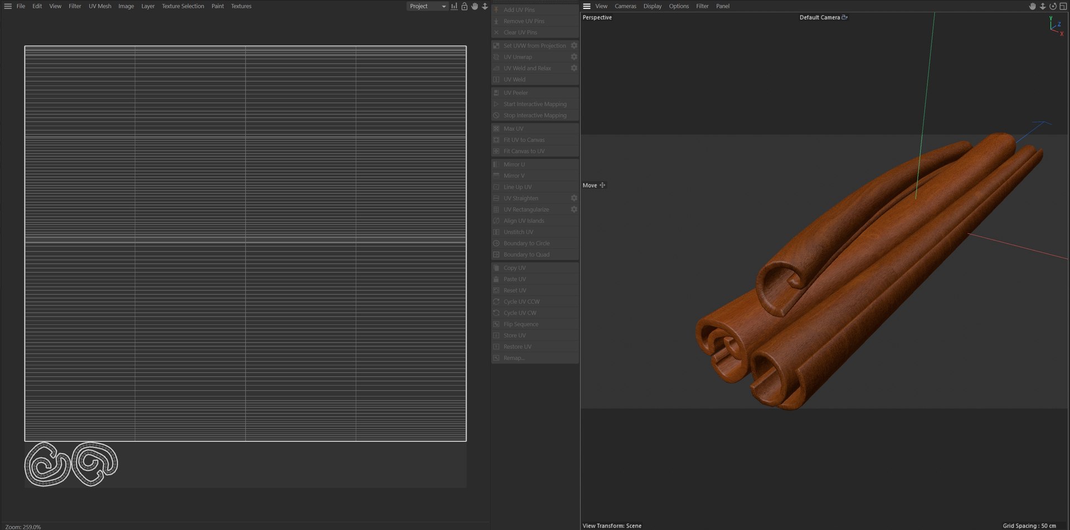
Task: Open Set UVW from Projection settings gear
Action: point(574,46)
